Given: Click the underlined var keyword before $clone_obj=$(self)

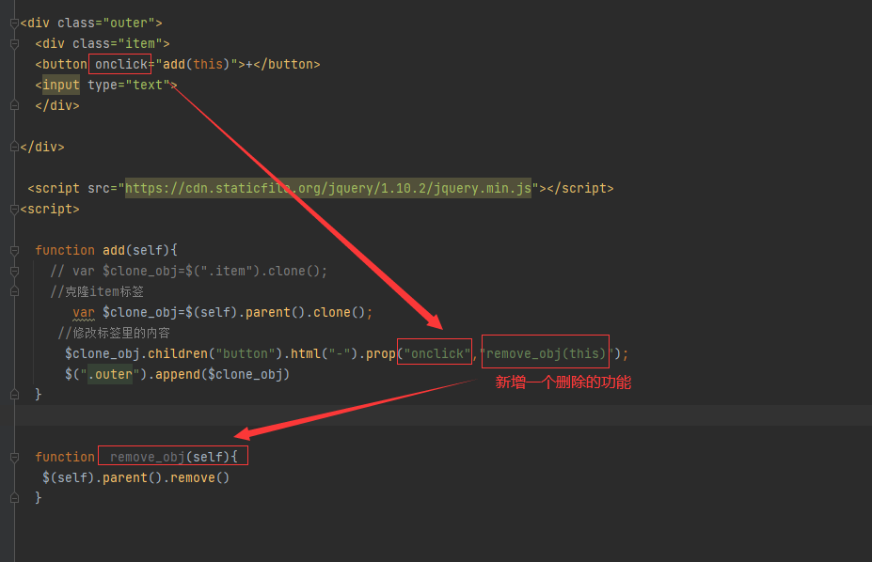Looking at the screenshot, I should tap(84, 312).
